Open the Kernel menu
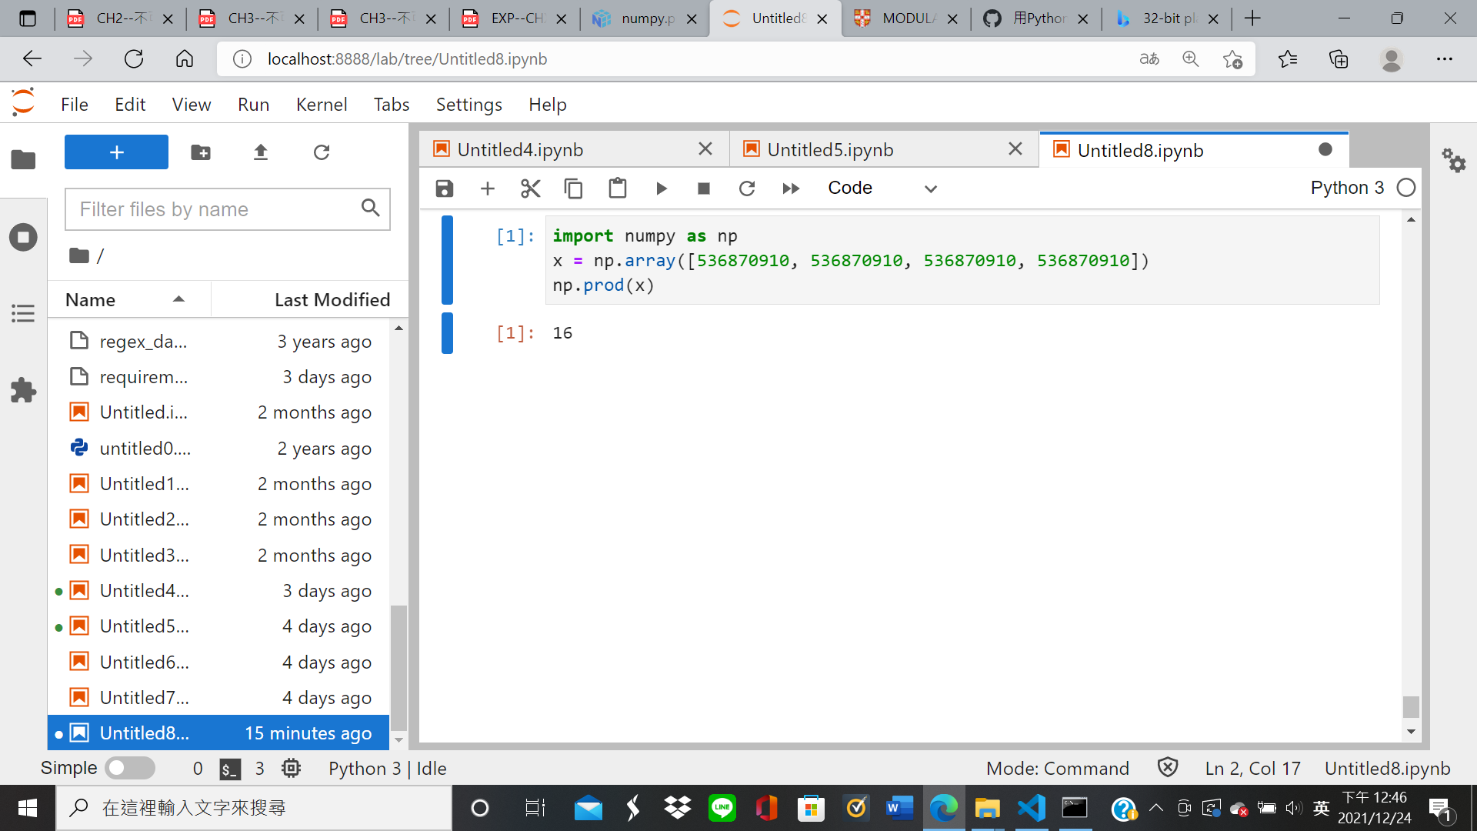 (322, 104)
